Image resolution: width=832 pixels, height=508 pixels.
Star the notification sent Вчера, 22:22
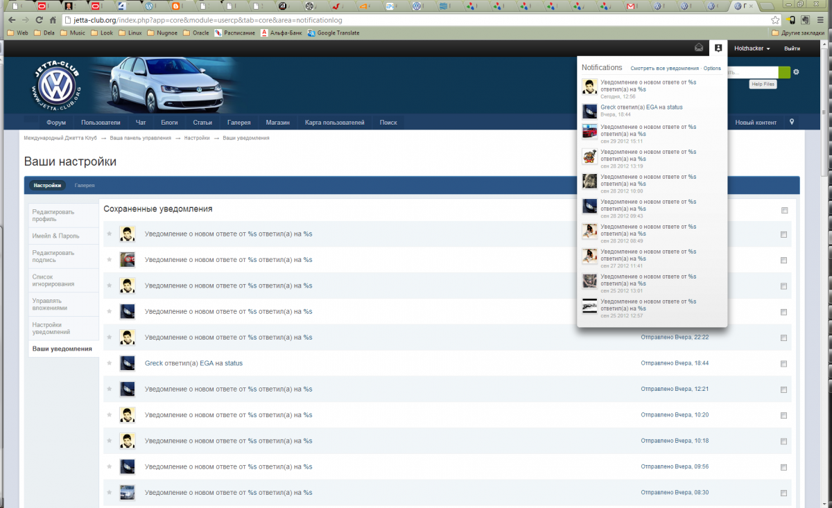tap(109, 337)
